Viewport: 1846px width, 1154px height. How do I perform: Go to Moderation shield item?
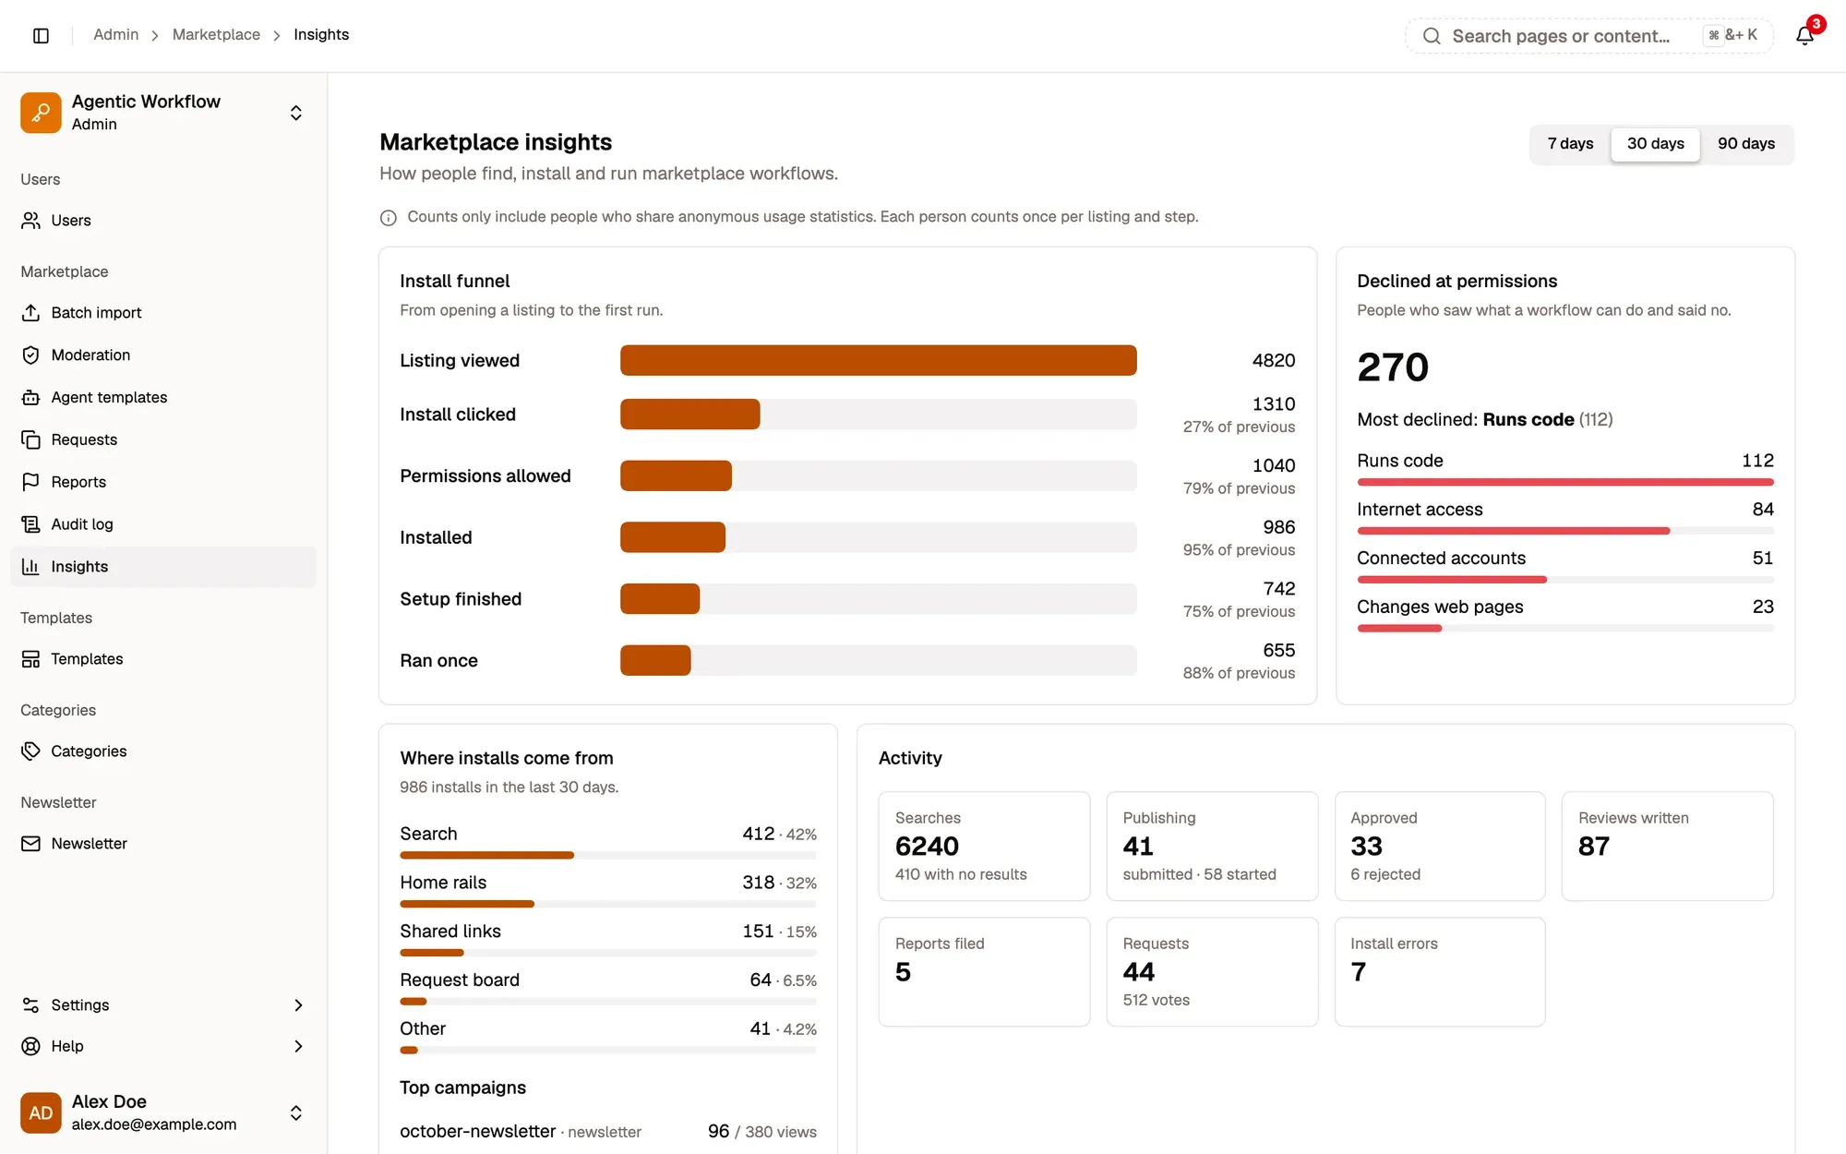(163, 355)
